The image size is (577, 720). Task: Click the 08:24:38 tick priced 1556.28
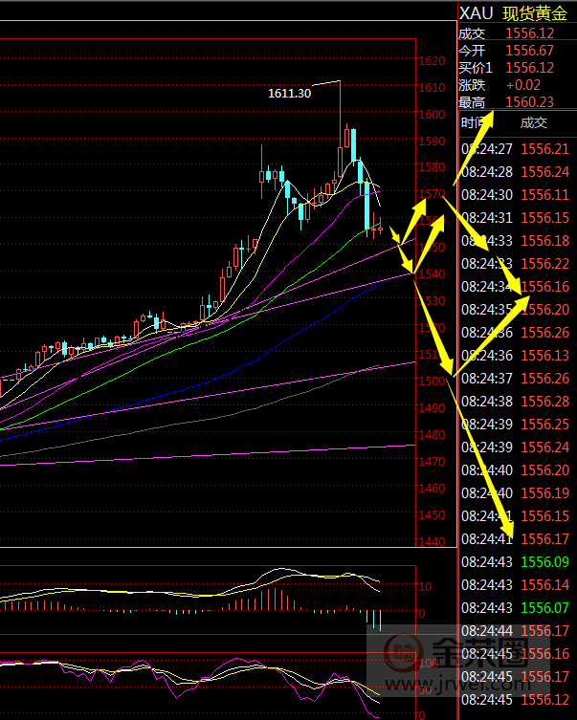tap(517, 402)
